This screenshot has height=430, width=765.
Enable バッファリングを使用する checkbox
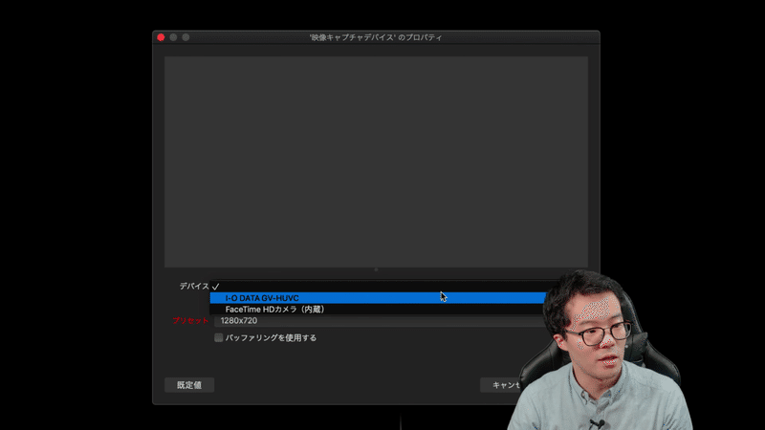pos(219,337)
